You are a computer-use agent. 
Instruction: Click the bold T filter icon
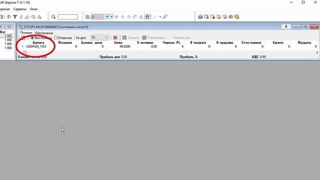click(x=15, y=17)
